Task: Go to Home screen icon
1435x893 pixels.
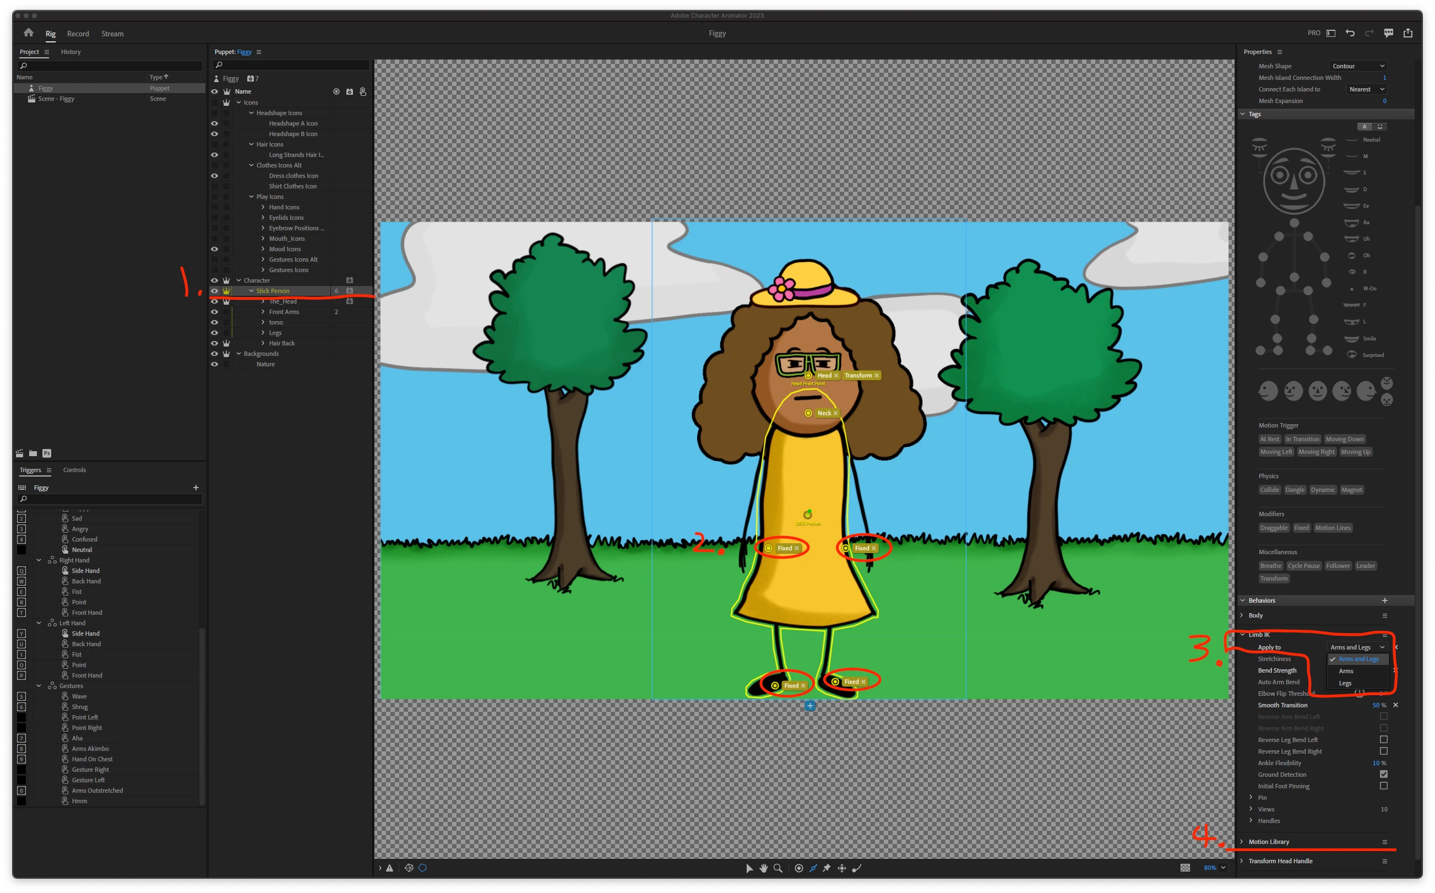Action: [28, 33]
